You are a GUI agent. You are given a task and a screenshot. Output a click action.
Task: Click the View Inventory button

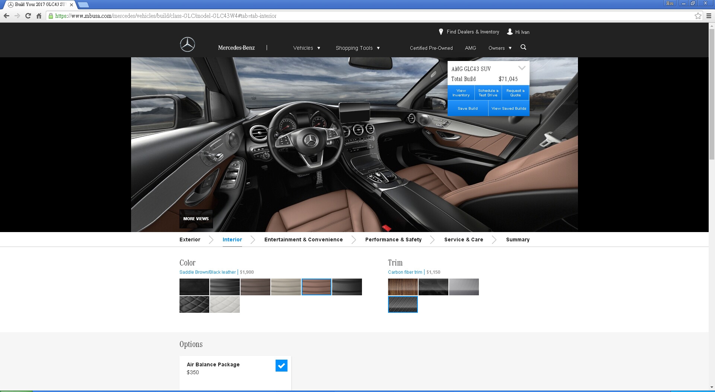tap(461, 93)
